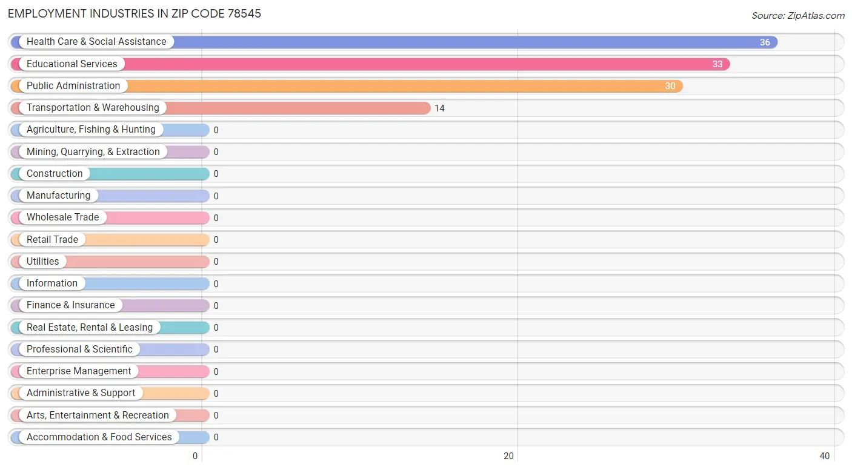This screenshot has width=852, height=470.
Task: Select the Arts, Entertainment & Recreation label
Action: [98, 415]
